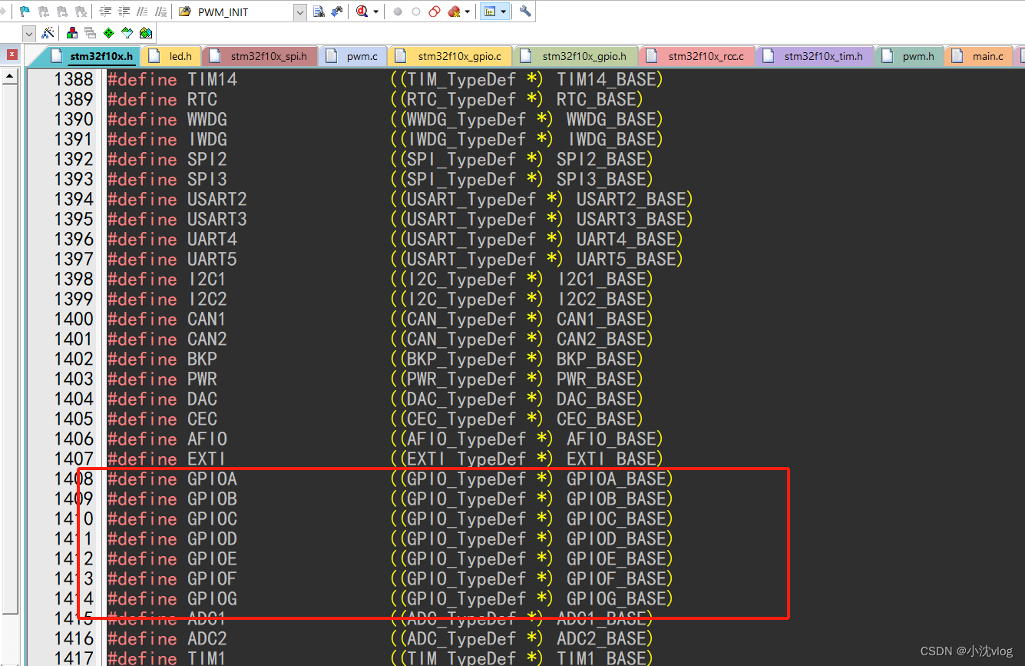
Task: Click GPIOA macro name on line 1408
Action: tap(212, 479)
